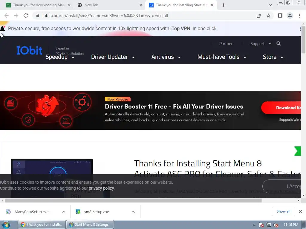Click 'Thanks for Installing Start Menu 8' heading
The height and width of the screenshot is (229, 306).
pos(198,163)
